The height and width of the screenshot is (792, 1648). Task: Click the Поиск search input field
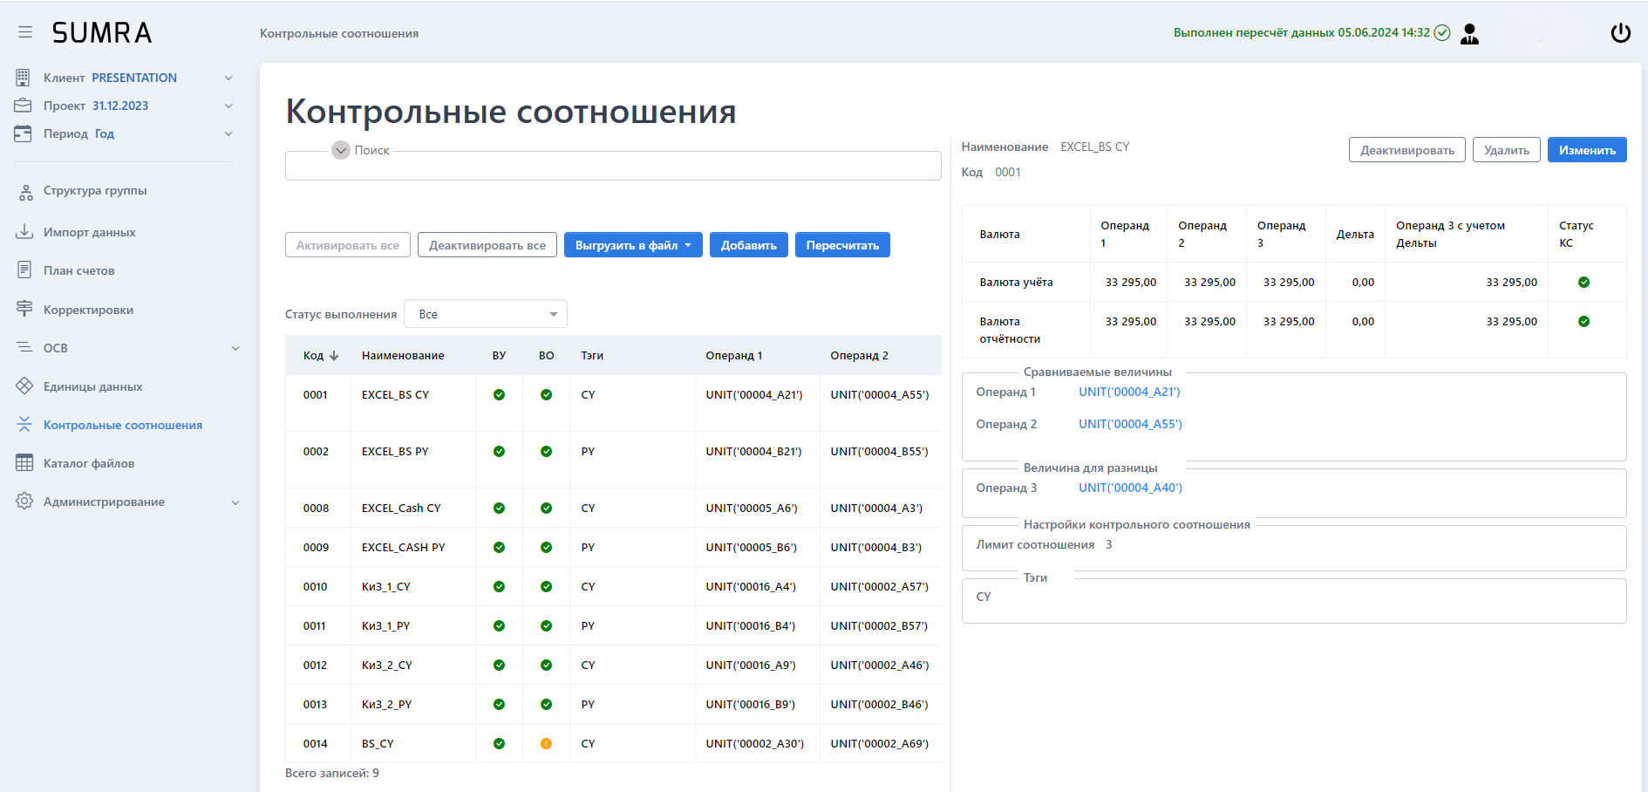pyautogui.click(x=612, y=167)
